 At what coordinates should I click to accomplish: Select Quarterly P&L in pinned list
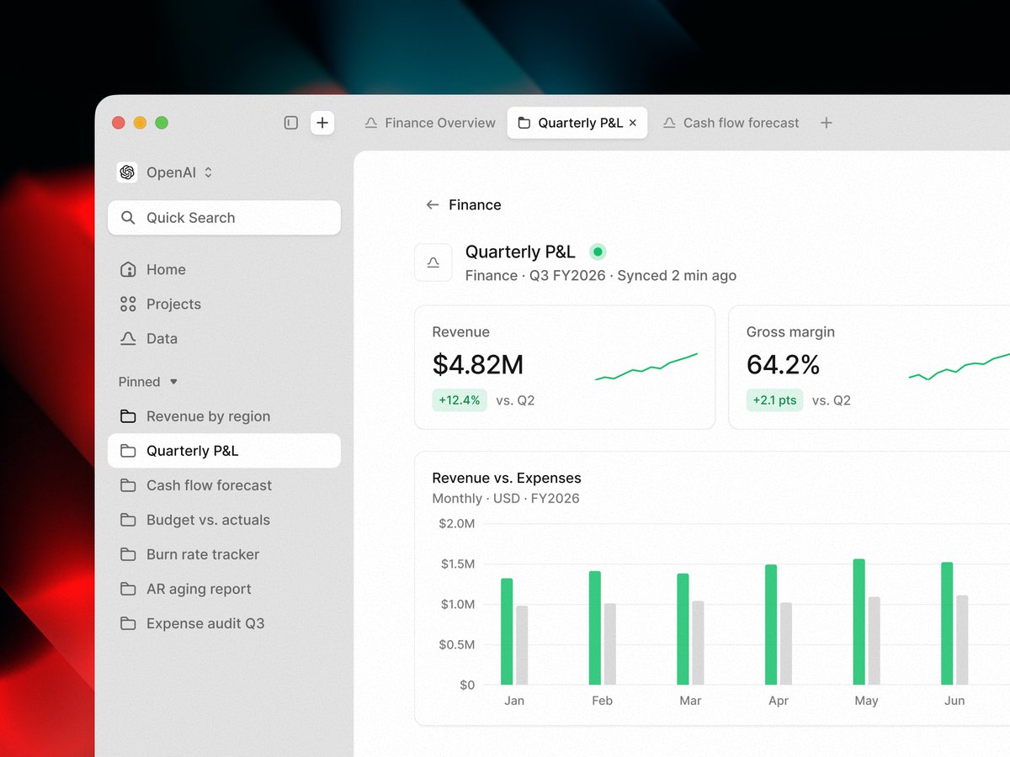(x=224, y=451)
